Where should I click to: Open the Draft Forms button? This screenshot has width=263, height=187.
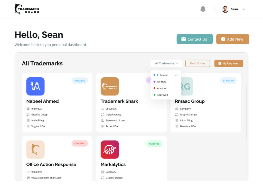coord(198,63)
